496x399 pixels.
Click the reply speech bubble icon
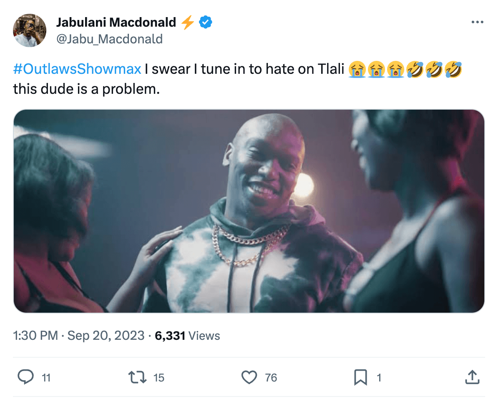point(25,377)
